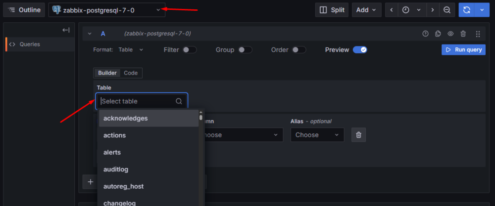Select the auditlog table option
This screenshot has width=495, height=206.
click(x=116, y=169)
